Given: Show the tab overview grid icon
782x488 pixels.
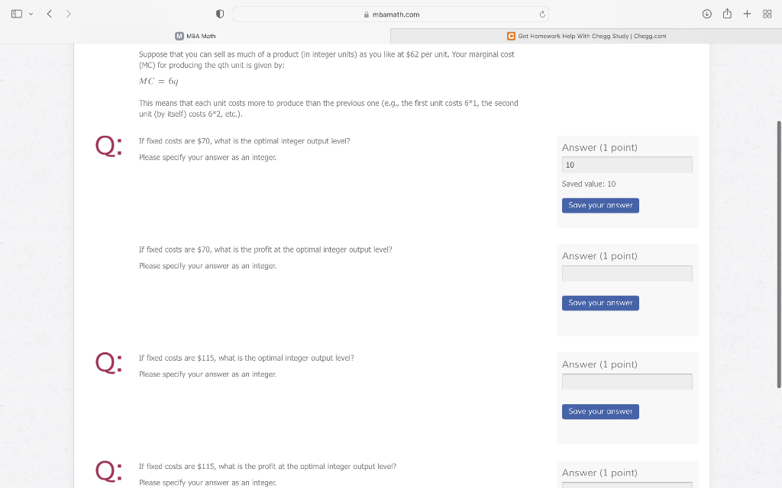Looking at the screenshot, I should [767, 14].
